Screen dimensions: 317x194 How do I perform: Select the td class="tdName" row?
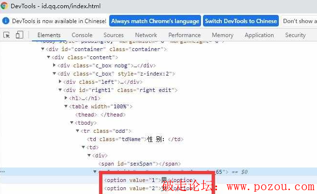click(x=135, y=139)
